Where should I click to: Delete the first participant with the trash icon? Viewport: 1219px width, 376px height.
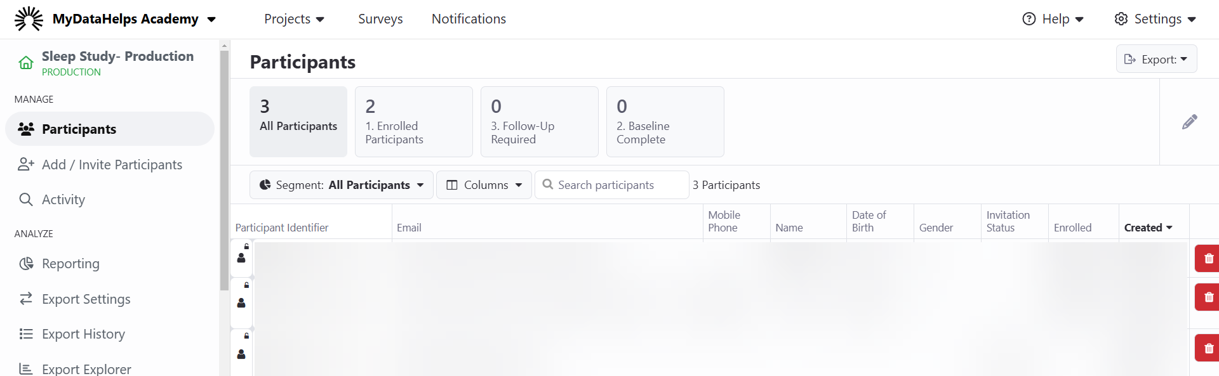click(1208, 258)
